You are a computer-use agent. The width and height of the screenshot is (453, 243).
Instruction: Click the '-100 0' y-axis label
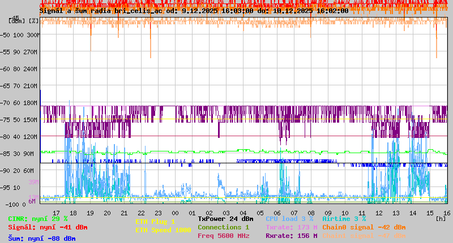[15, 205]
